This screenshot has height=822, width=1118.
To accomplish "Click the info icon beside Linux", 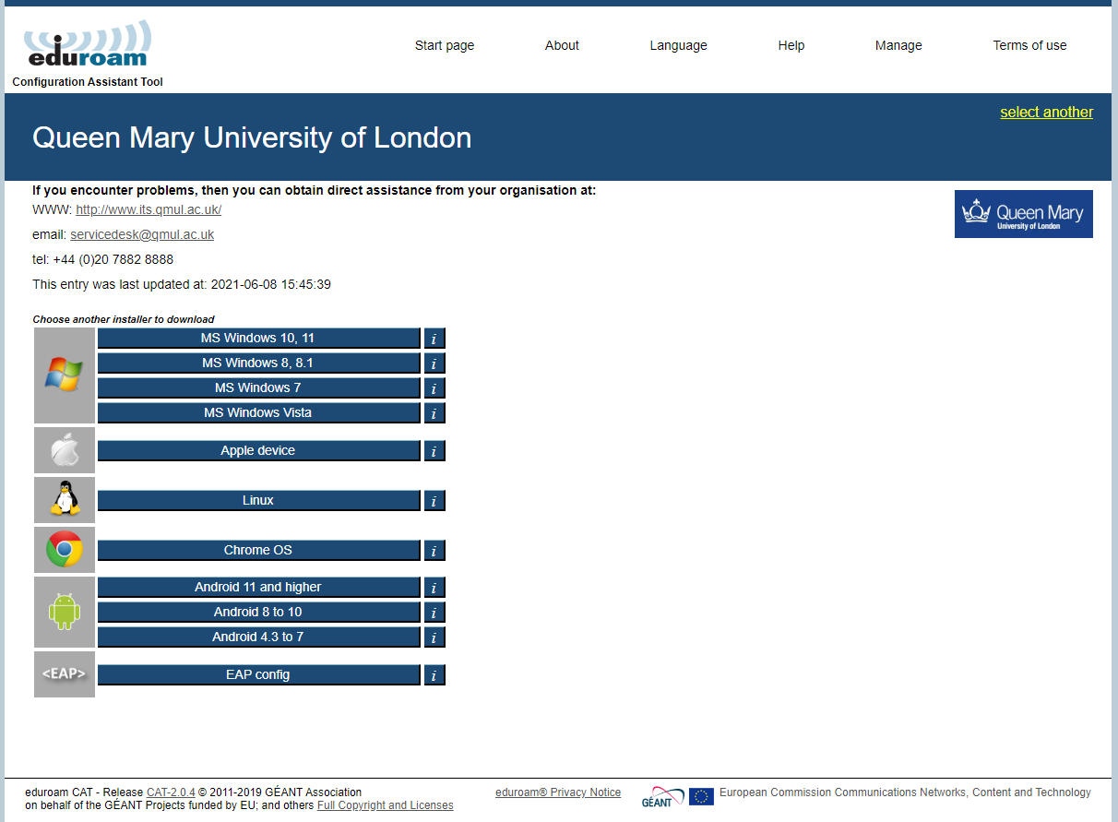I will point(434,501).
